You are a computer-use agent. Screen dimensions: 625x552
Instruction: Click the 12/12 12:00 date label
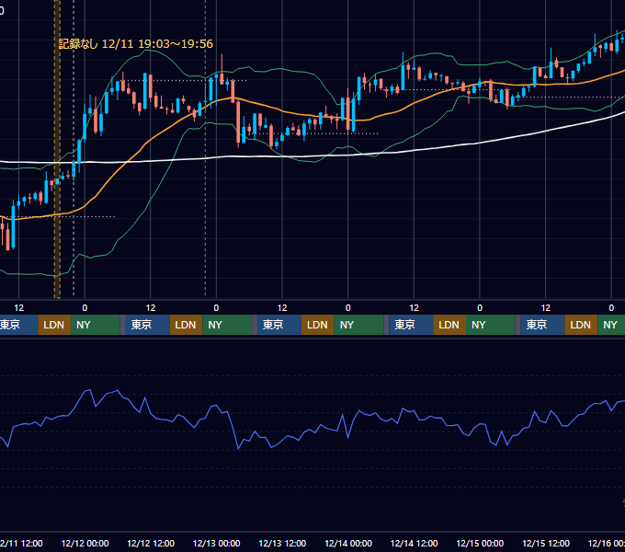pyautogui.click(x=151, y=543)
